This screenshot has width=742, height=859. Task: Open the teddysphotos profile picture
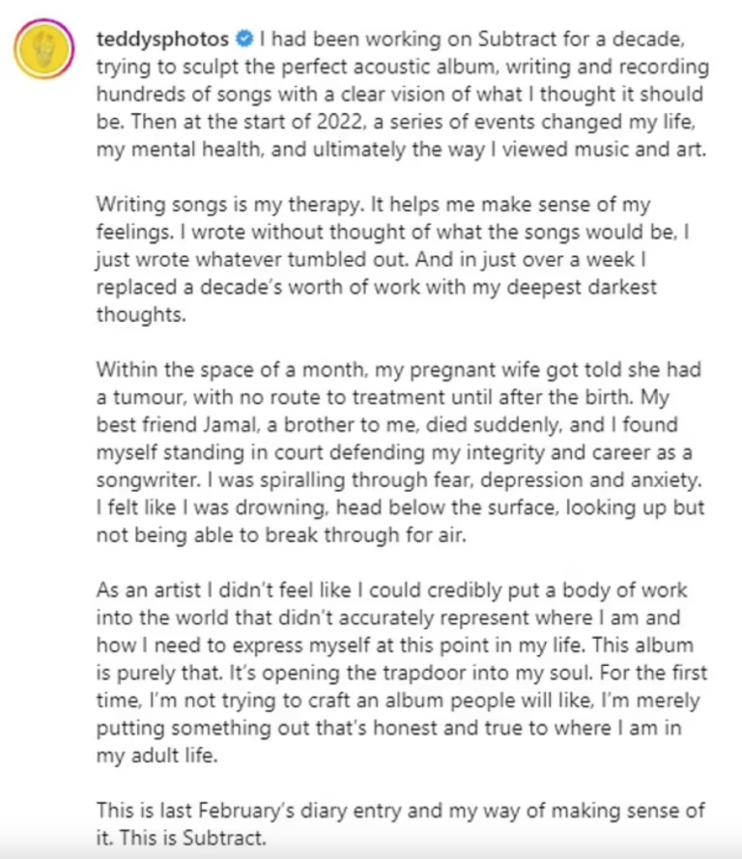tap(43, 48)
